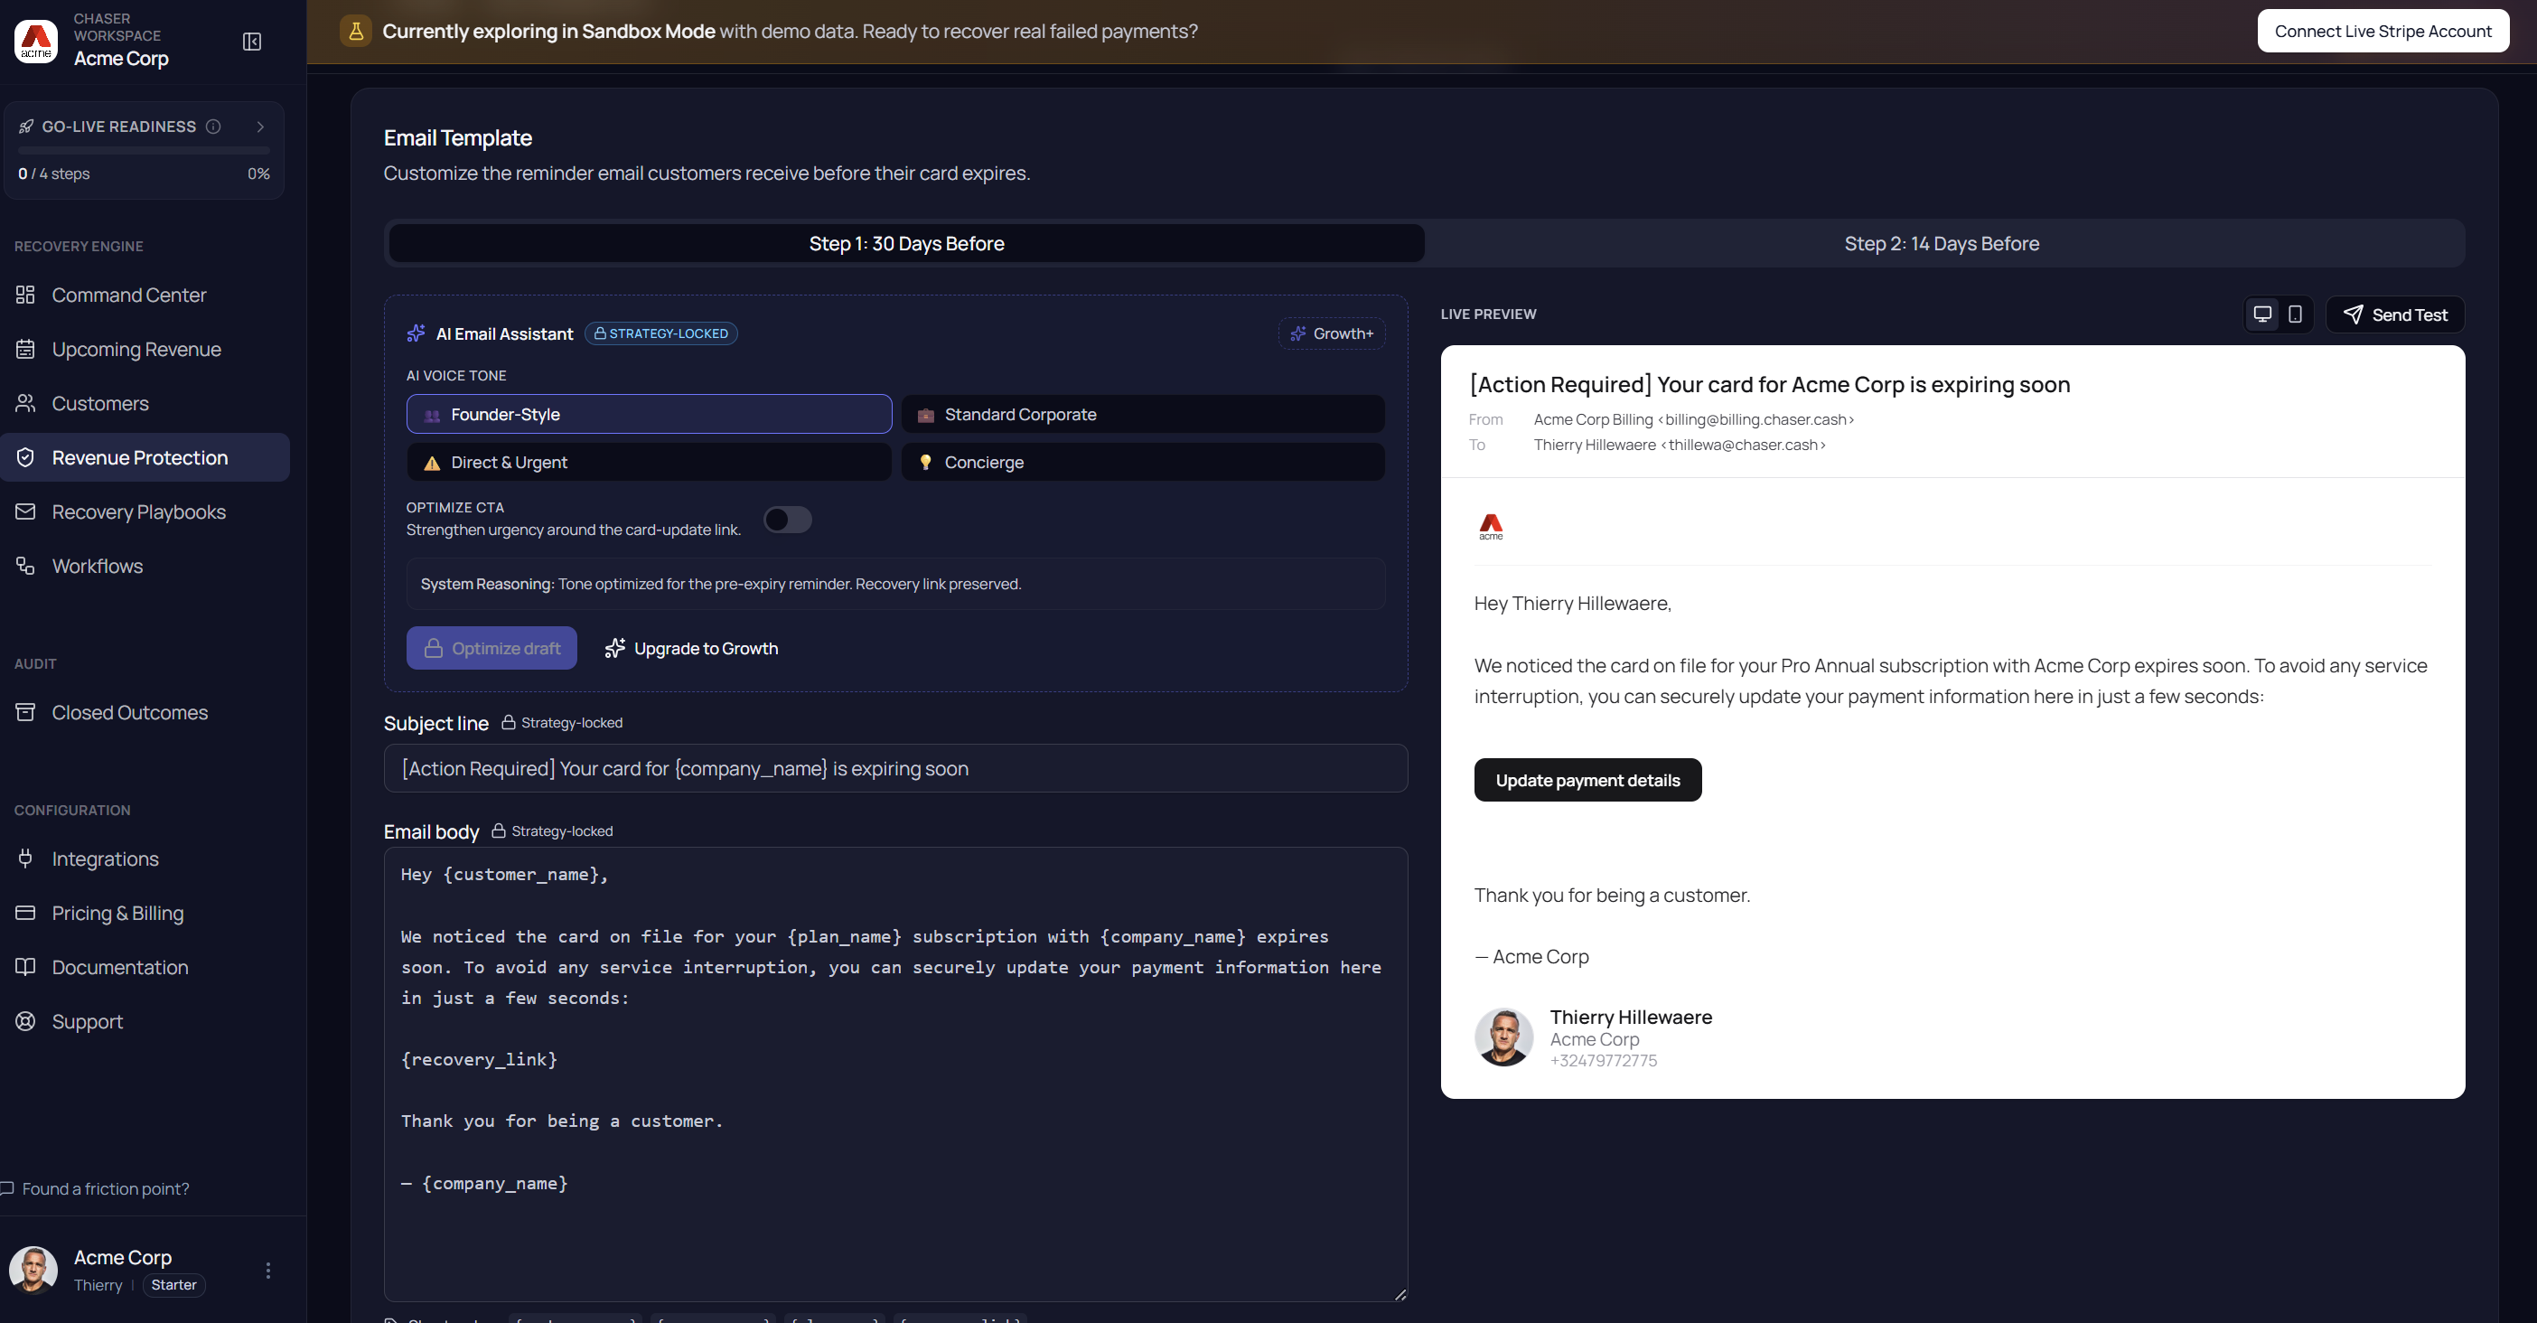Click the Direct & Urgent warning icon
The height and width of the screenshot is (1323, 2537).
431,462
